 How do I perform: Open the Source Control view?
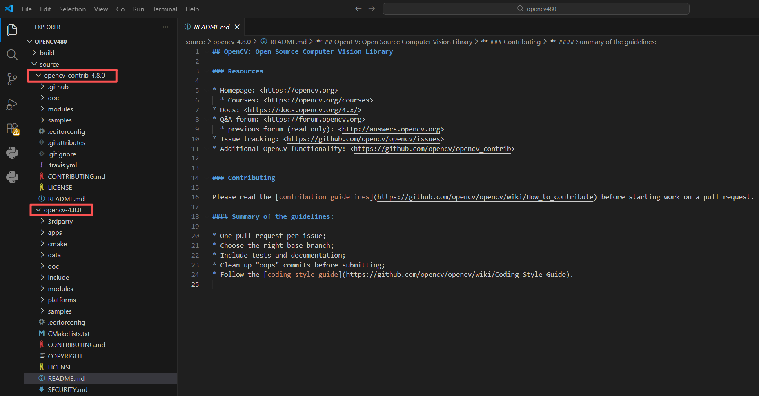12,79
